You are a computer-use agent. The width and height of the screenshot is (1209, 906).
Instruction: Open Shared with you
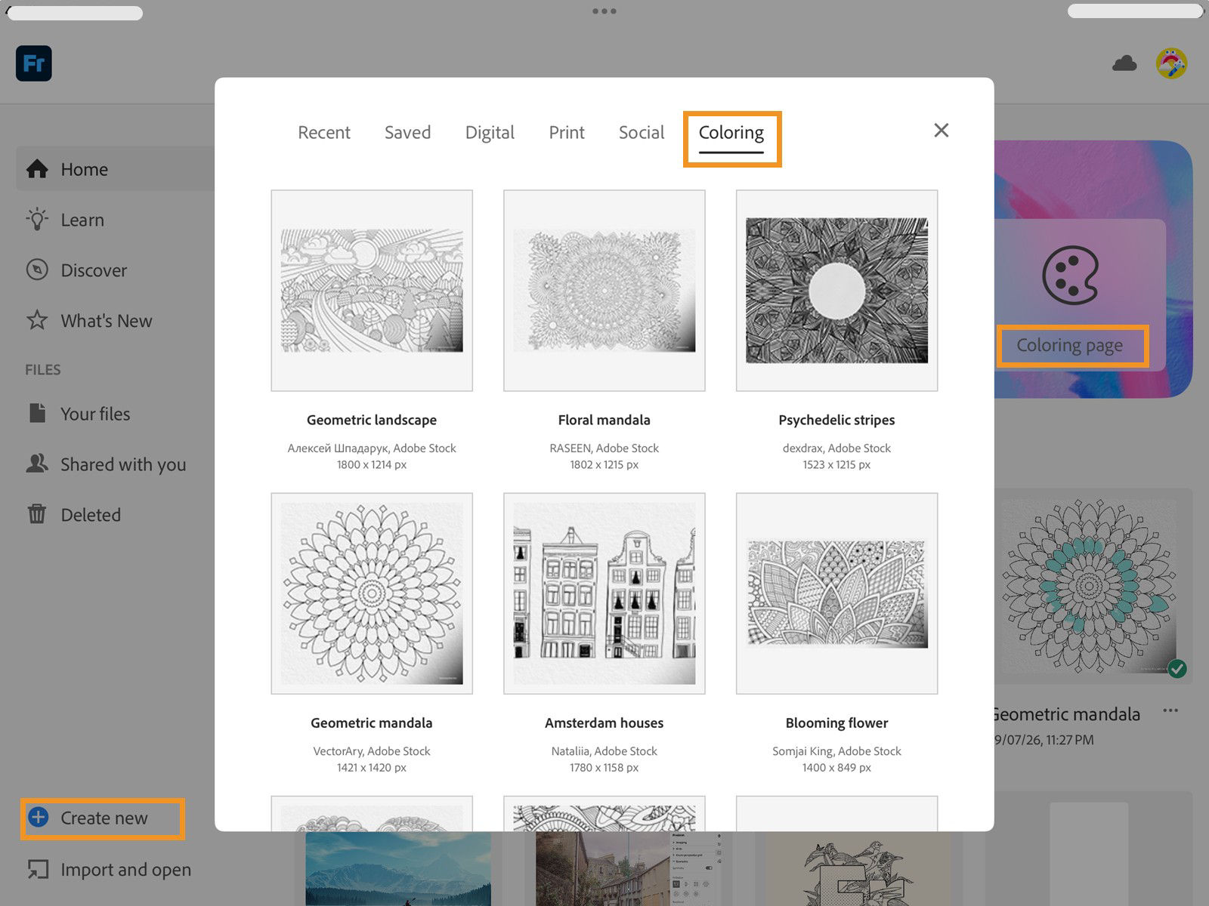pos(123,464)
